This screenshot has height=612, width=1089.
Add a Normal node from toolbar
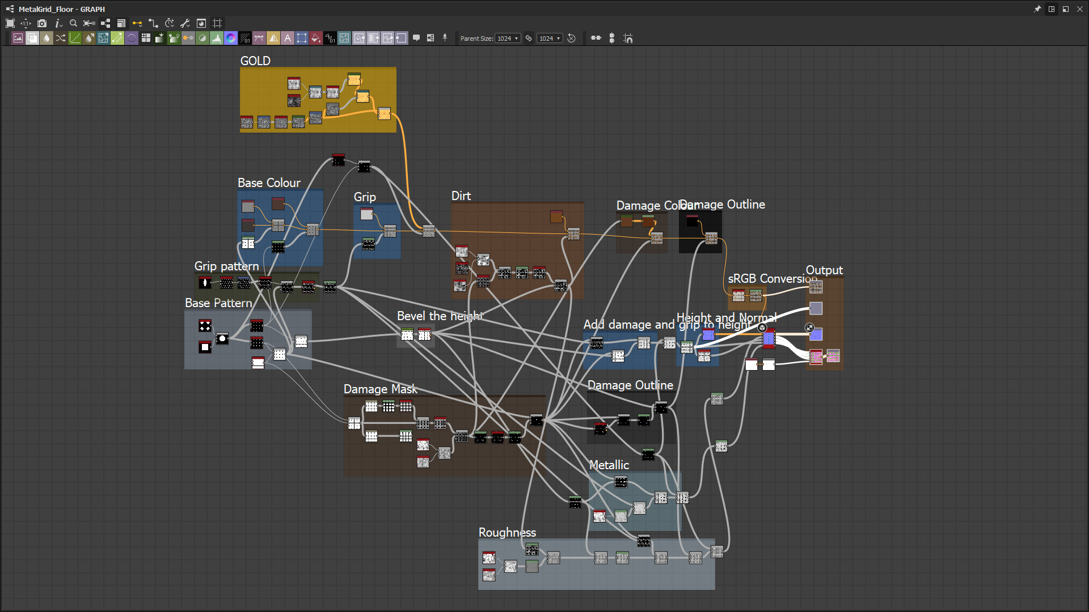[x=231, y=38]
